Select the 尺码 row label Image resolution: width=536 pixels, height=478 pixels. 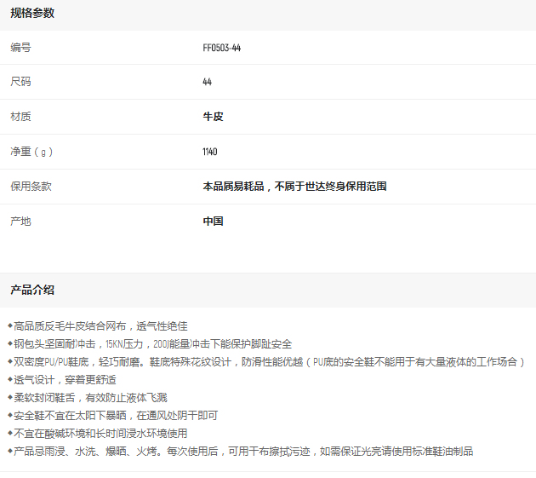(20, 82)
